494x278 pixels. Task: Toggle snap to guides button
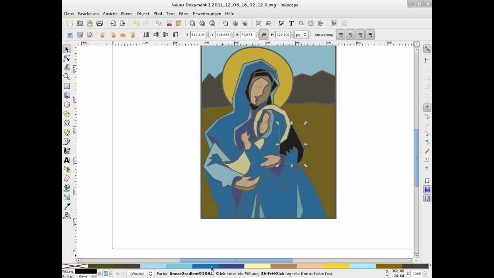pyautogui.click(x=427, y=198)
